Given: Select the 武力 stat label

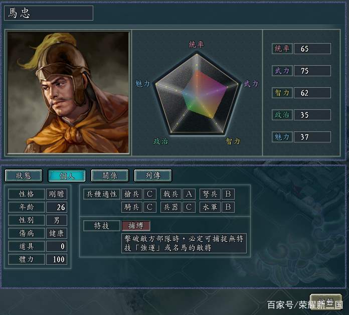Looking at the screenshot, I should point(282,71).
